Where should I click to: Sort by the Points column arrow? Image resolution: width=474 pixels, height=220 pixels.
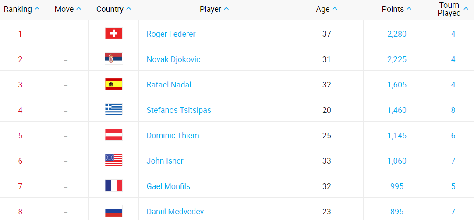click(x=409, y=9)
